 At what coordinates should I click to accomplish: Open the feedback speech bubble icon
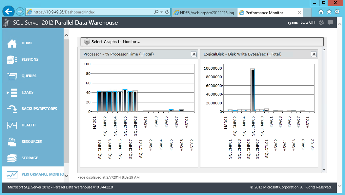pos(330,22)
